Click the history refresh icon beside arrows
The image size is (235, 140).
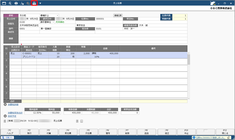(81, 121)
